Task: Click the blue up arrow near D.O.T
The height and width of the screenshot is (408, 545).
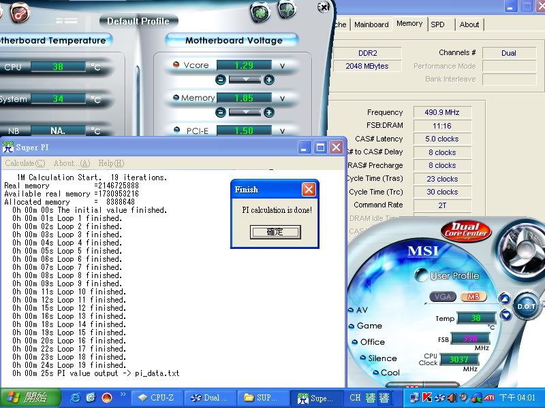Action: tap(505, 299)
